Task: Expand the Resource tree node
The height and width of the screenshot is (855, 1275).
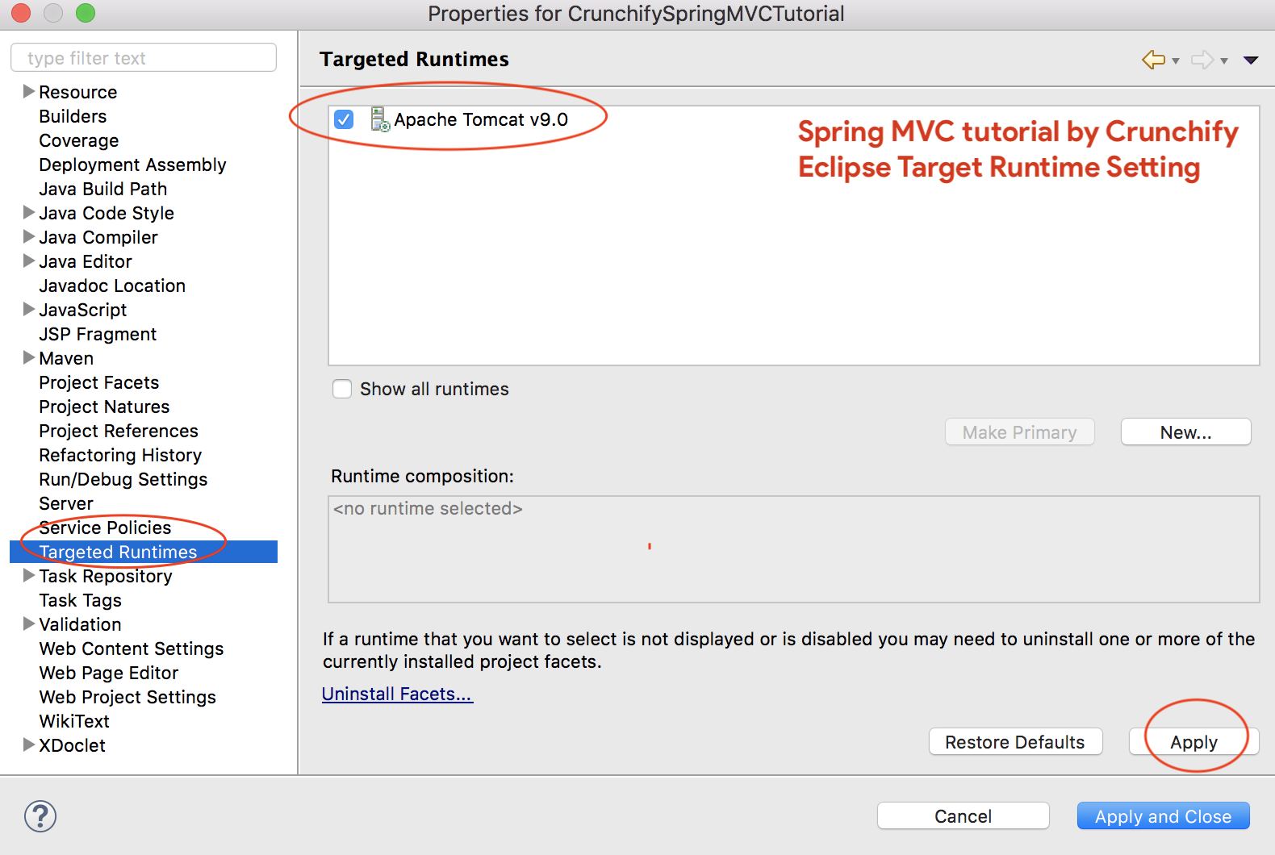Action: click(x=29, y=91)
